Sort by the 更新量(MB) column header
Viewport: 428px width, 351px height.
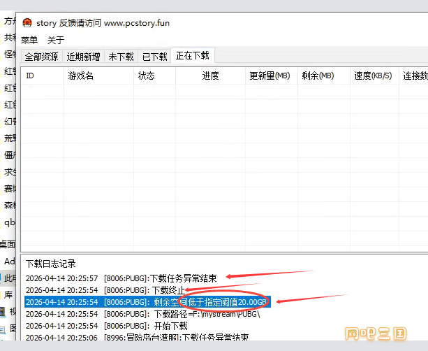271,76
